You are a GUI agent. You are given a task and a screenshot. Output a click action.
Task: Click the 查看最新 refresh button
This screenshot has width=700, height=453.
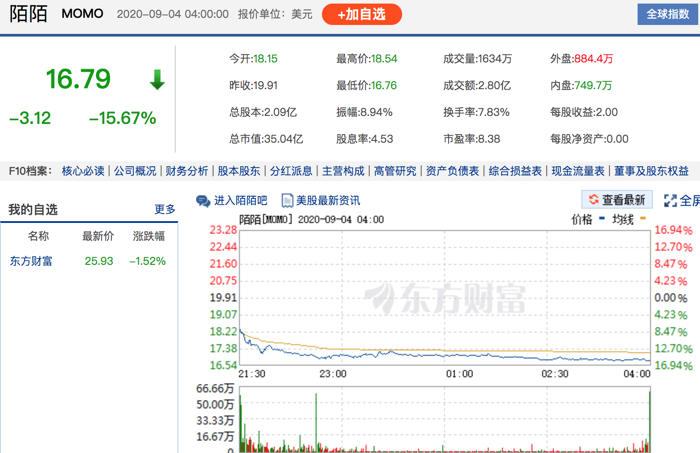click(617, 200)
